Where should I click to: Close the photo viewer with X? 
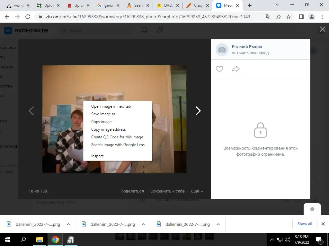322,29
